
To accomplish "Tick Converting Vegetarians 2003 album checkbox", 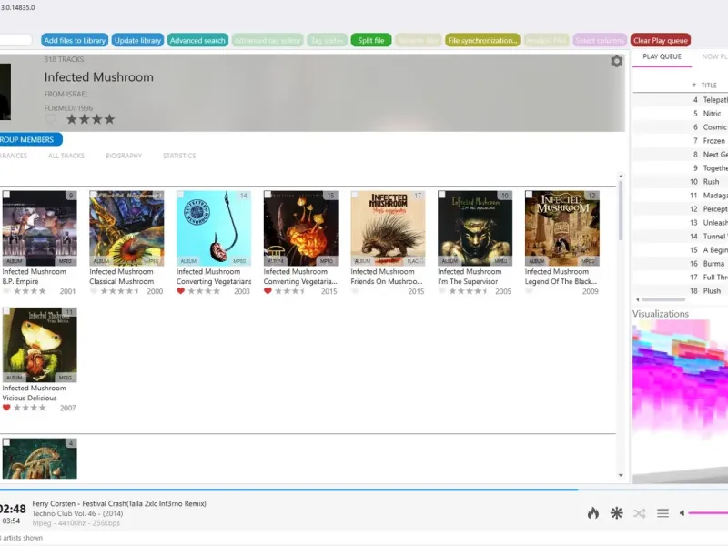I will pos(180,195).
